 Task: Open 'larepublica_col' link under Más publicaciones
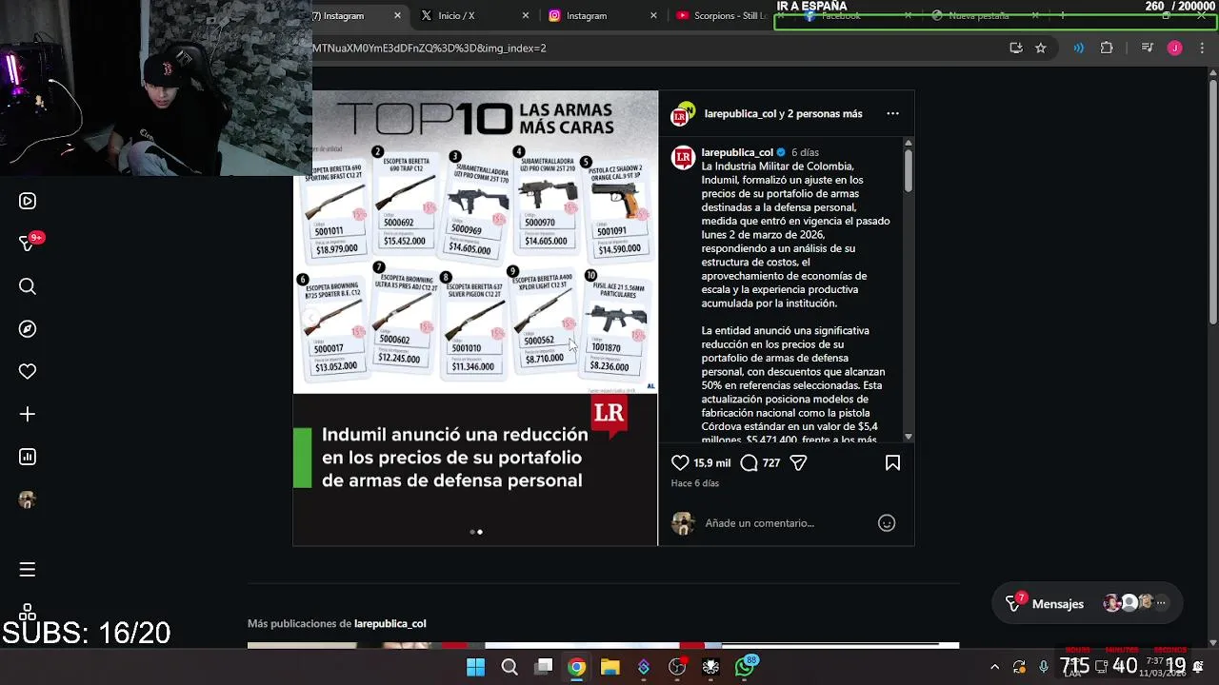click(390, 624)
